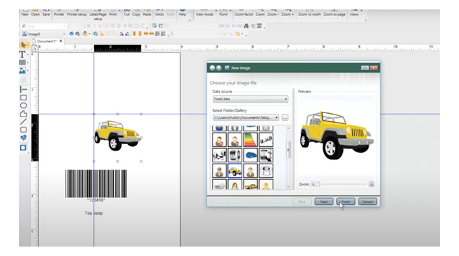Select the blue shapes tool in left toolbar
The image size is (459, 256).
(x=24, y=137)
